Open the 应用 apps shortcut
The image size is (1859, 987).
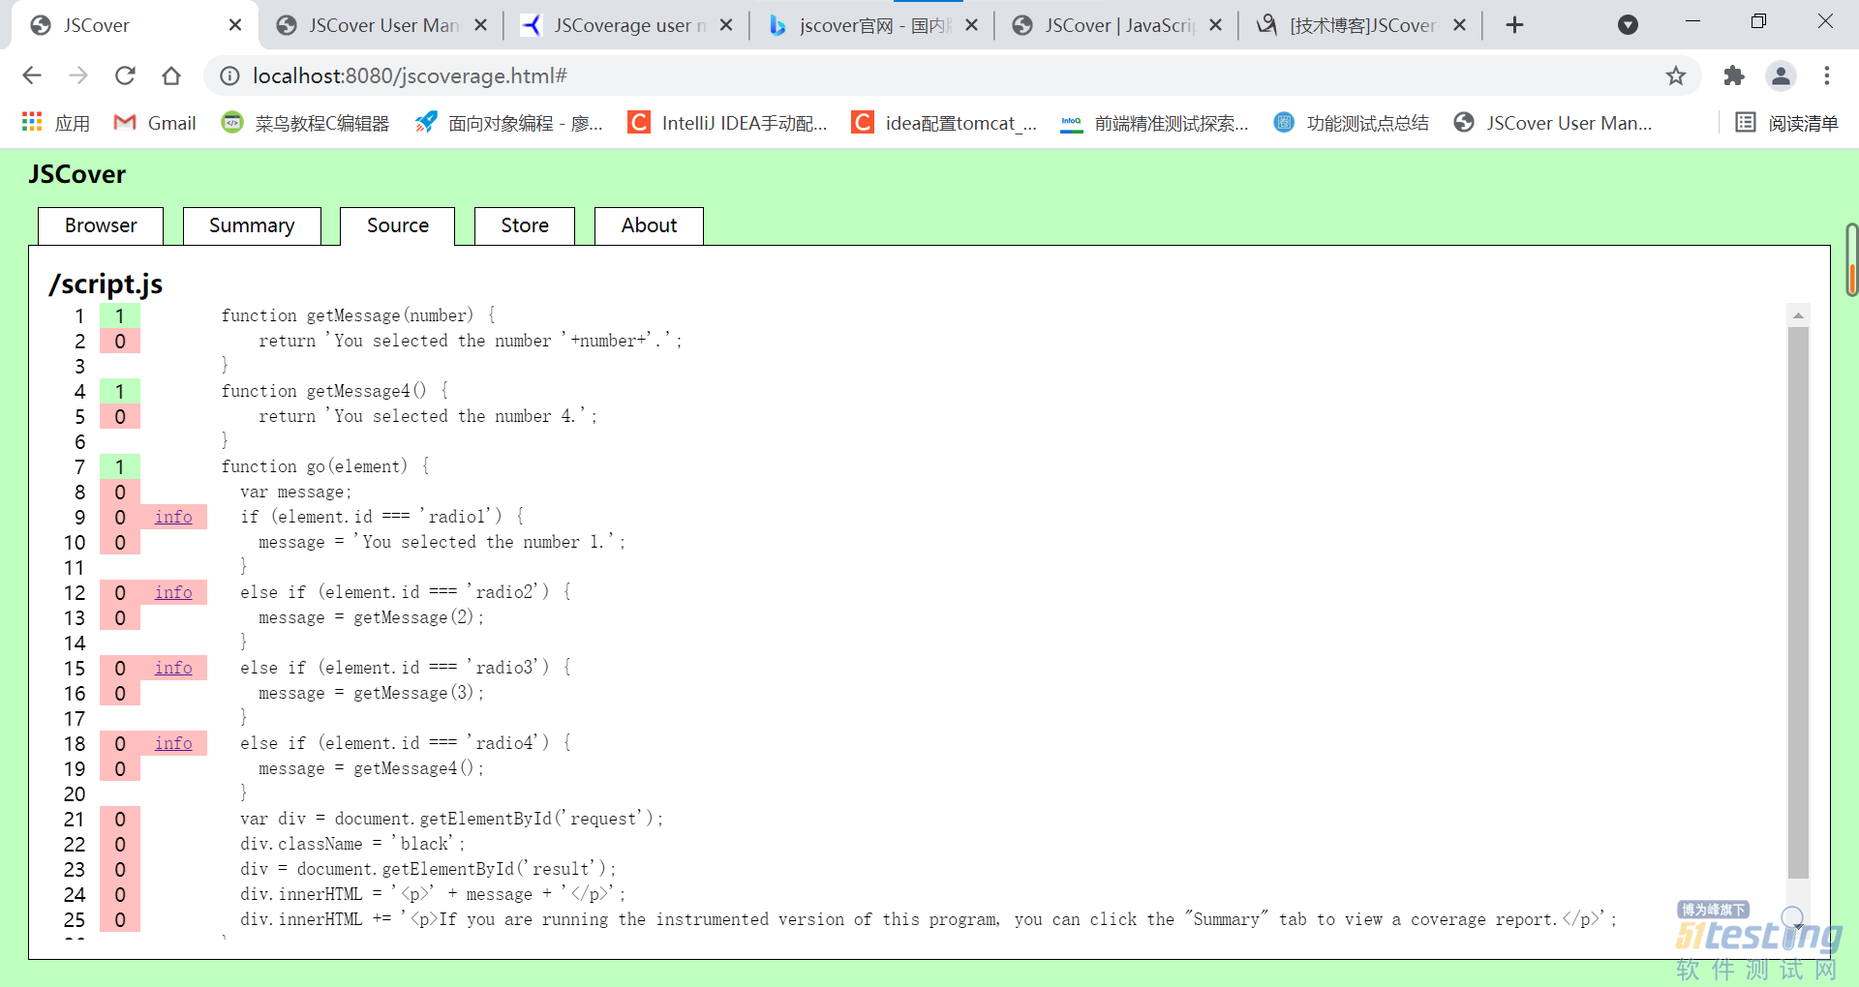pyautogui.click(x=55, y=123)
